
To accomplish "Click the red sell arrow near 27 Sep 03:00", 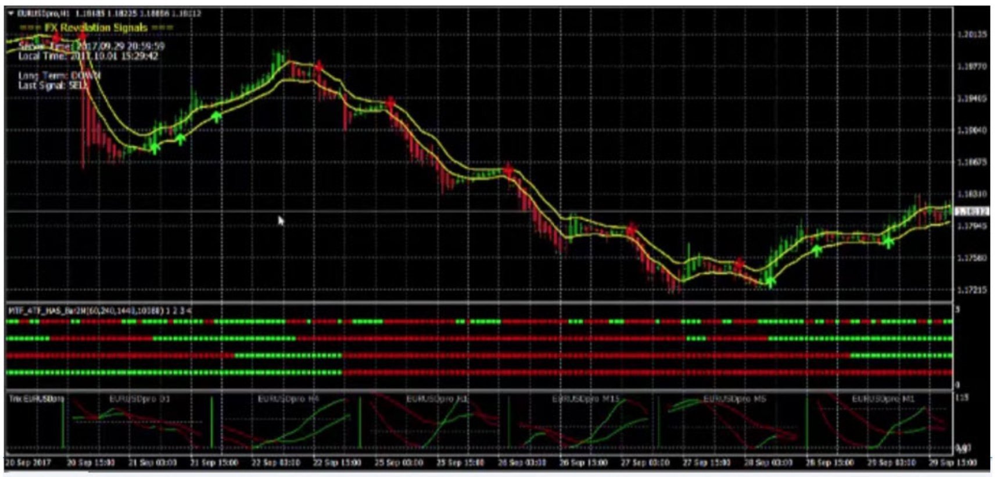I will coord(631,230).
